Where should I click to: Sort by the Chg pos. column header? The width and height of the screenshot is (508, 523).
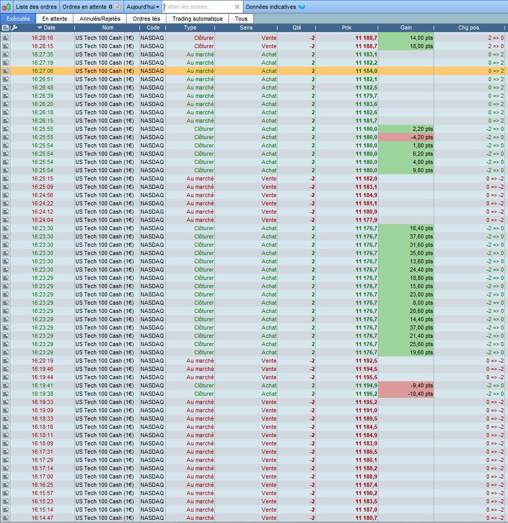469,28
